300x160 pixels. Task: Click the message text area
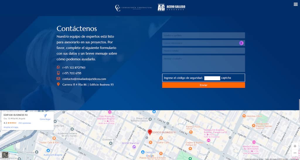[x=203, y=64]
